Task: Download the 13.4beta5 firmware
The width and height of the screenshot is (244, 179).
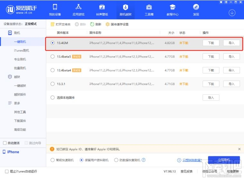Action: pyautogui.click(x=211, y=56)
